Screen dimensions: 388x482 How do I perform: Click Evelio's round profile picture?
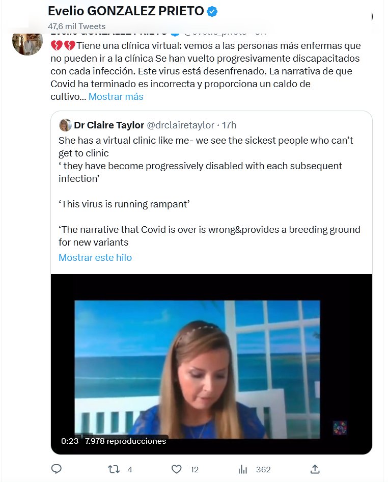pyautogui.click(x=27, y=40)
